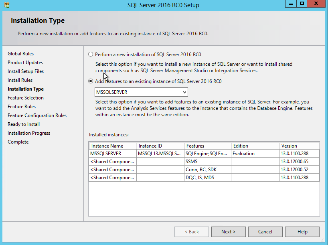This screenshot has height=245, width=328.
Task: Select Shared Components row with DQC, IS, MDS
Action: [x=204, y=177]
